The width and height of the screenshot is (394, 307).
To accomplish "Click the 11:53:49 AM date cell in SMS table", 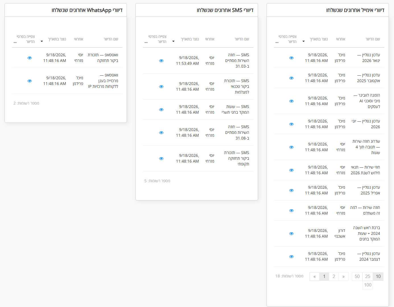I will pos(187,61).
